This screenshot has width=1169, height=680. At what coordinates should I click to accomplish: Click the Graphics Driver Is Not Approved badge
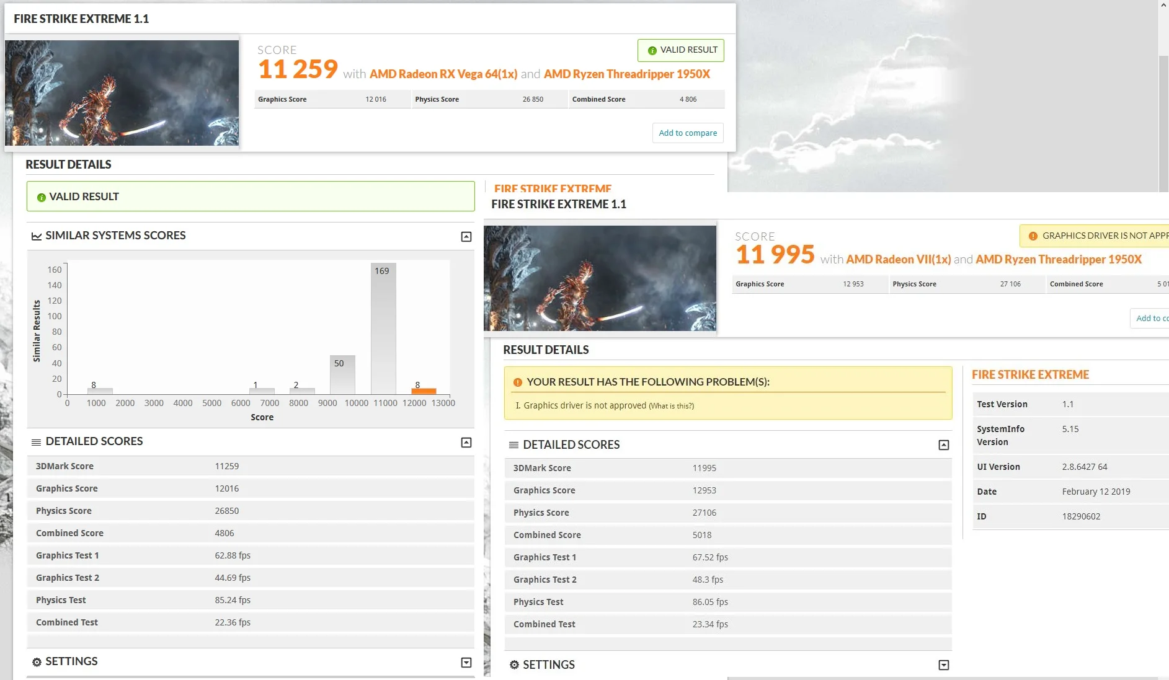coord(1095,236)
